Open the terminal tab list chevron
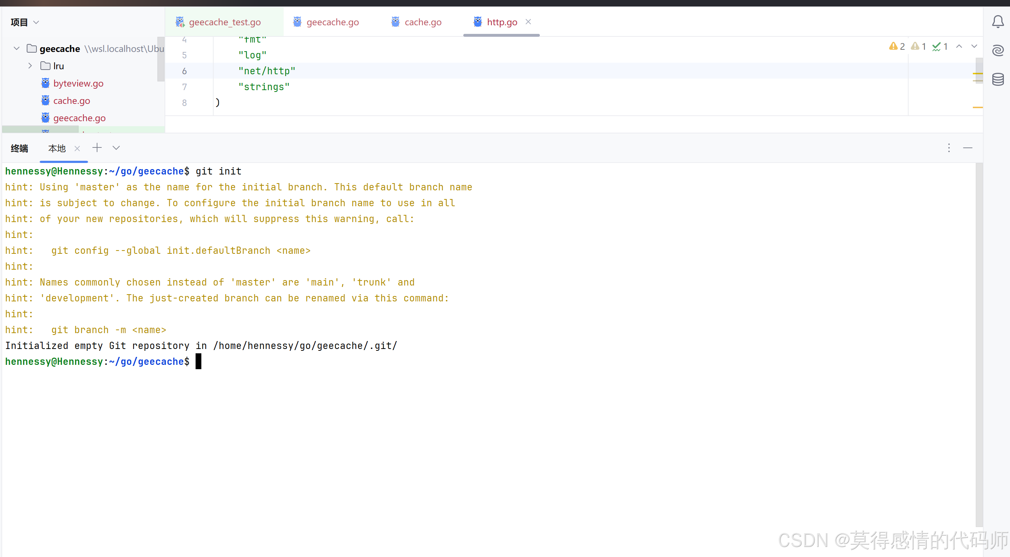Image resolution: width=1010 pixels, height=557 pixels. [116, 148]
